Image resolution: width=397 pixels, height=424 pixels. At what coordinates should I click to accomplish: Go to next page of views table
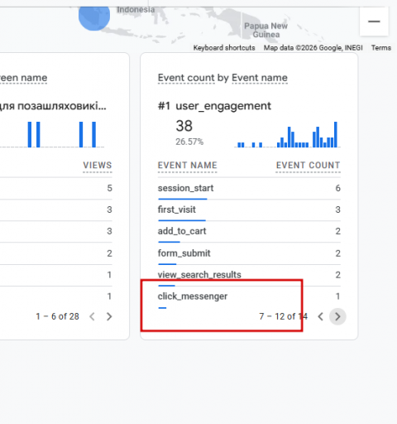pos(109,316)
